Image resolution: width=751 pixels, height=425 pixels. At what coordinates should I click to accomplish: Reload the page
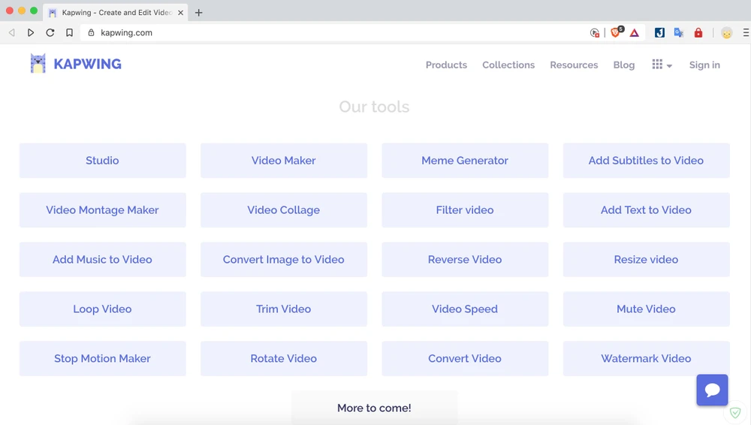(50, 32)
